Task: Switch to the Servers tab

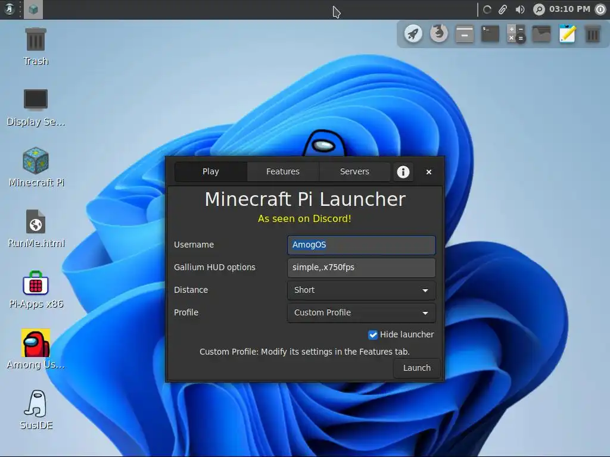Action: [x=354, y=171]
